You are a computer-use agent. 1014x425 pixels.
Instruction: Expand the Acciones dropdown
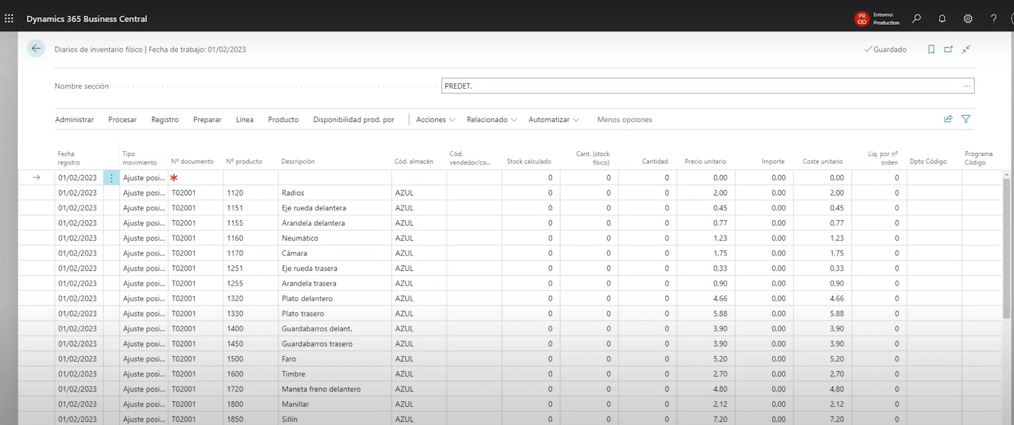[435, 119]
